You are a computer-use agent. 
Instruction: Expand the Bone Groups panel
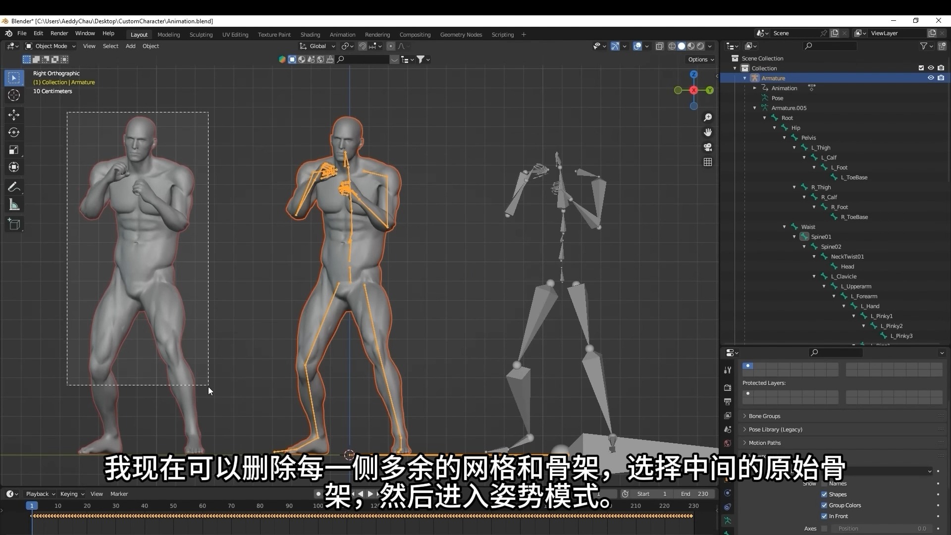764,416
